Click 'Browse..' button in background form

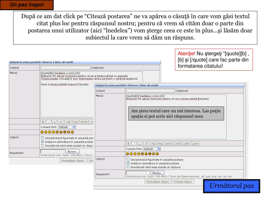click(x=72, y=151)
